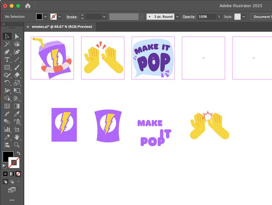Expand Opacity slider chevron
272x205 pixels.
click(x=219, y=17)
